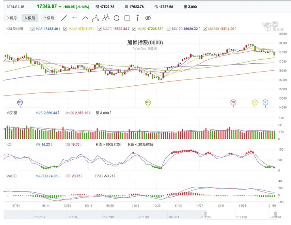Choose the XABCD wave pattern tool
This screenshot has height=225, width=291.
pyautogui.click(x=105, y=18)
